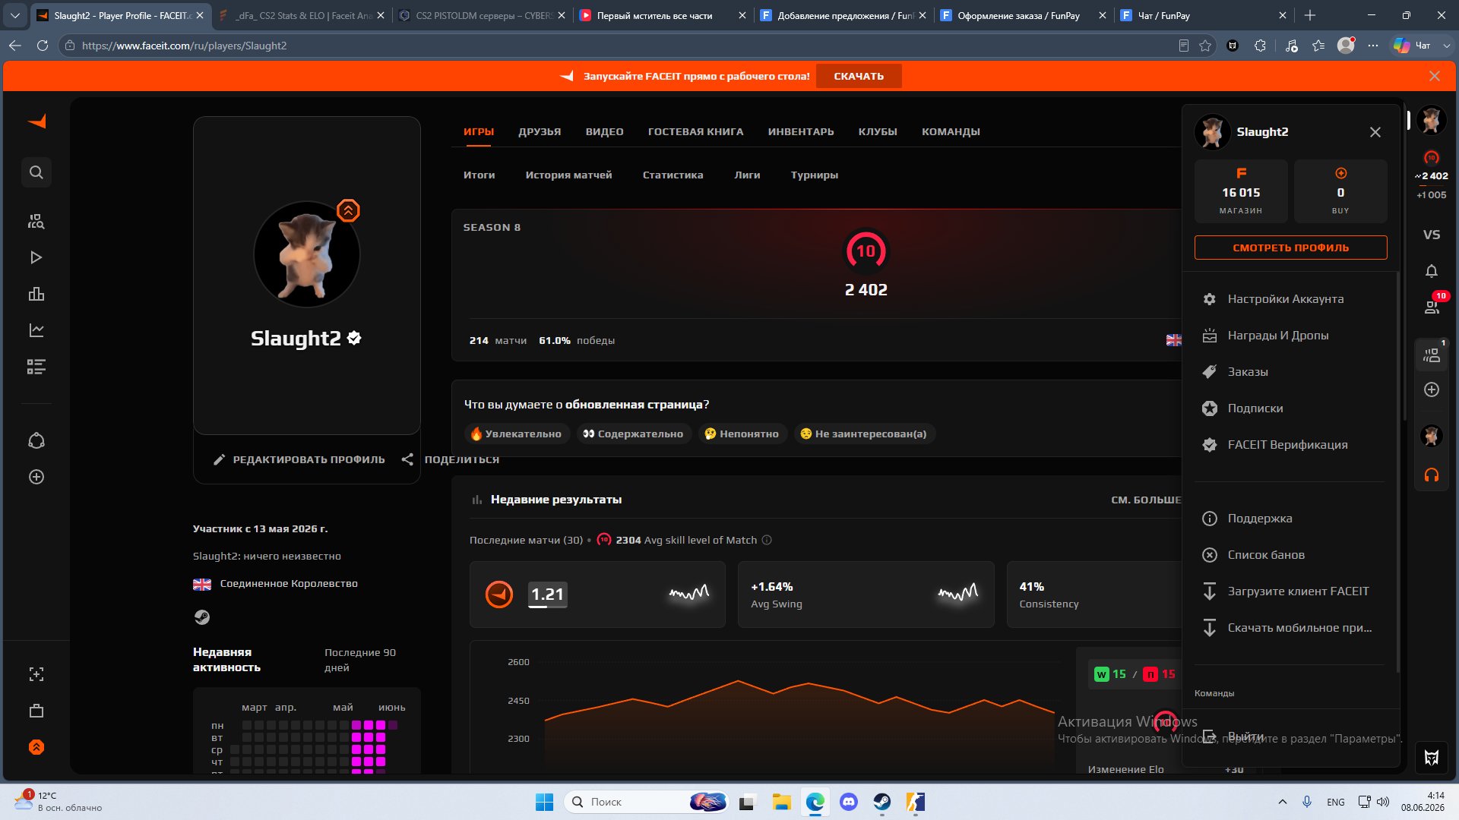Switch to the ДРУЗЬЯ tab

540,131
